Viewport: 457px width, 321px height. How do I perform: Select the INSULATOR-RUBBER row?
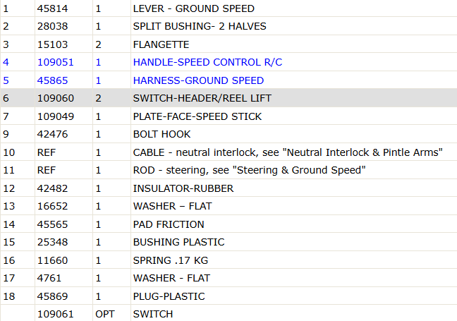(x=228, y=188)
